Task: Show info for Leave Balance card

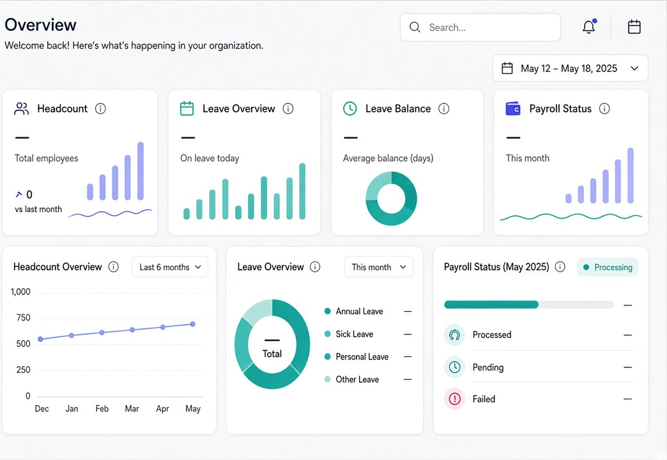Action: [x=443, y=109]
